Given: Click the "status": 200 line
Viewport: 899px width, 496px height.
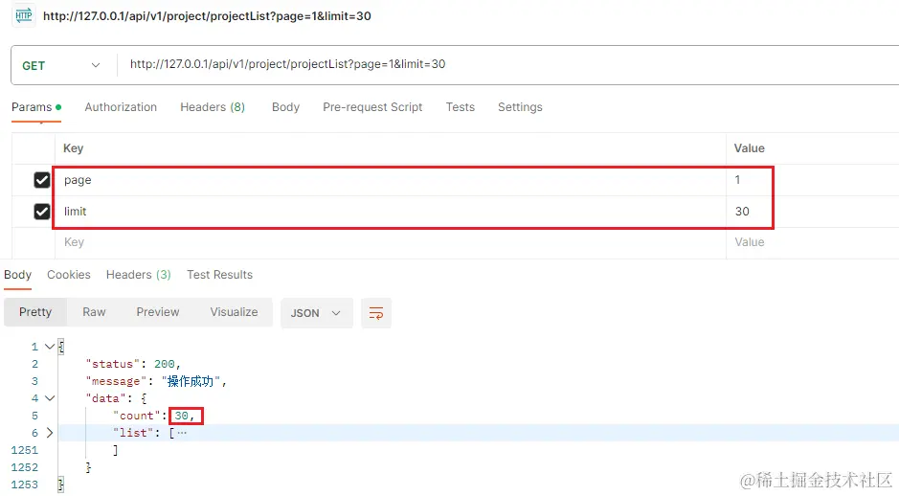Looking at the screenshot, I should [133, 364].
